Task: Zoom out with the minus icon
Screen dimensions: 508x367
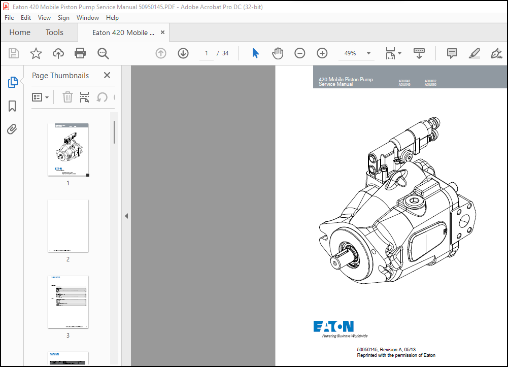Action: (300, 53)
